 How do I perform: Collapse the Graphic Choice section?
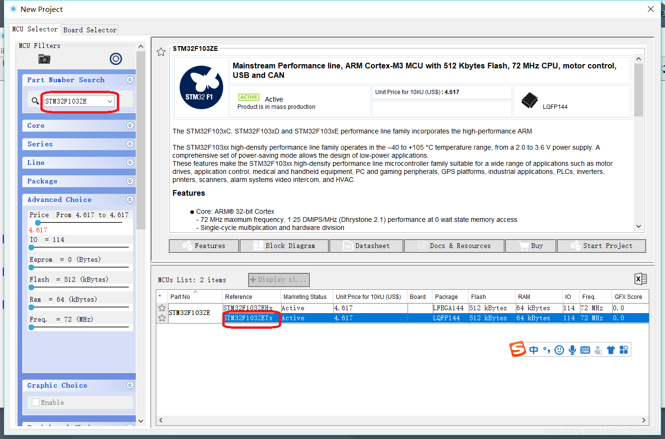[130, 385]
